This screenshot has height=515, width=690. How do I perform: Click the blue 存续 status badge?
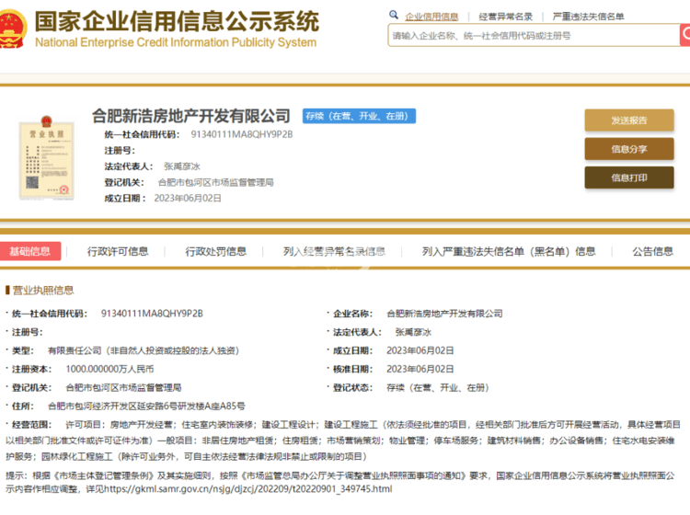tap(359, 116)
